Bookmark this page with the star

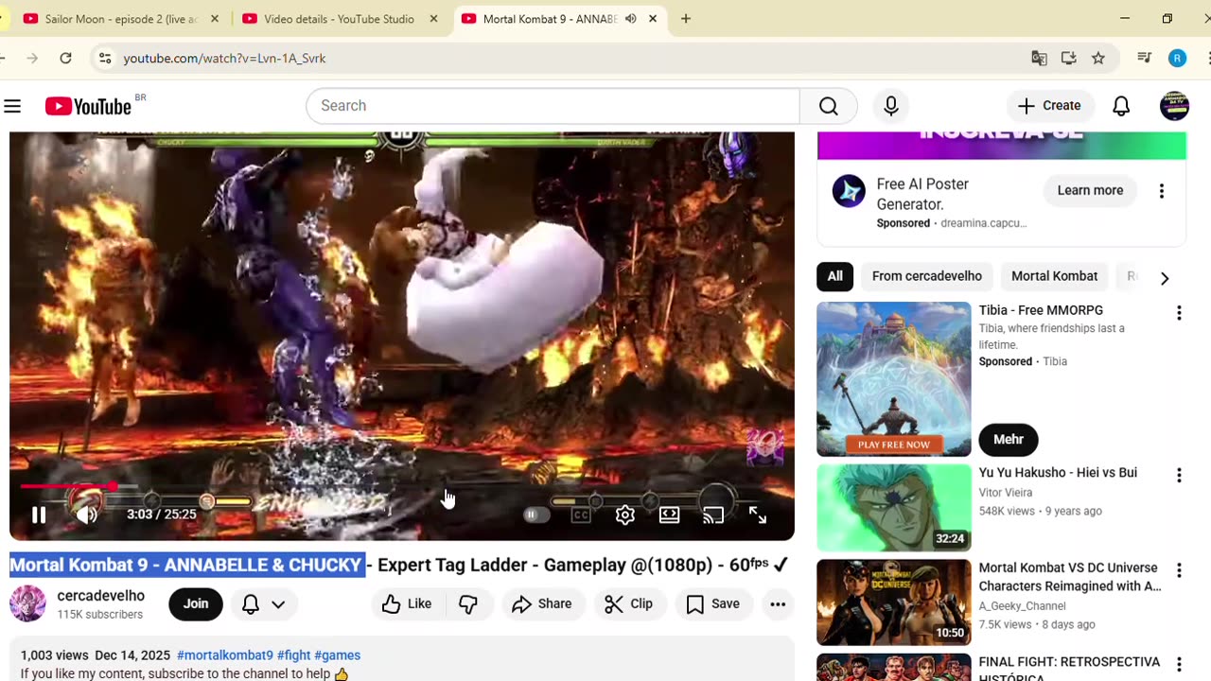pos(1098,59)
